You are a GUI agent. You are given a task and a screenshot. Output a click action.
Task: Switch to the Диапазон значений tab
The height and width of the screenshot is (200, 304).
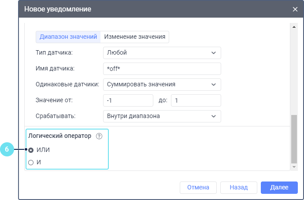[x=68, y=37]
